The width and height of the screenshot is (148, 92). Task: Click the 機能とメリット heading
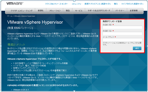[16, 45]
